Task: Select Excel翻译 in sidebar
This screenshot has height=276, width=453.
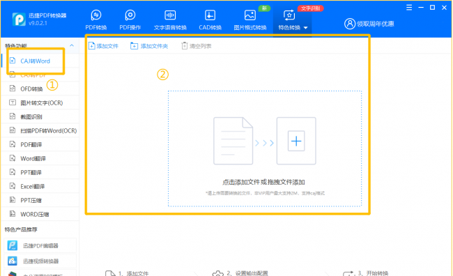Action: [x=40, y=186]
